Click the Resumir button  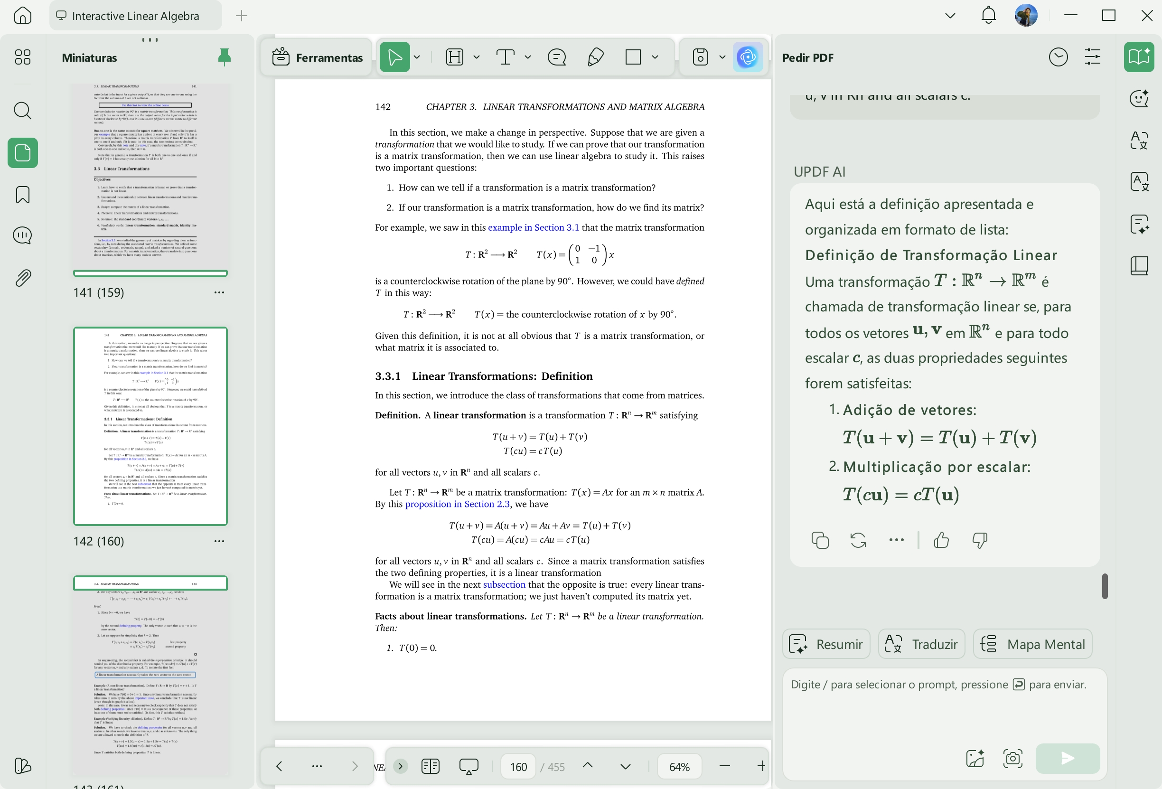tap(826, 644)
